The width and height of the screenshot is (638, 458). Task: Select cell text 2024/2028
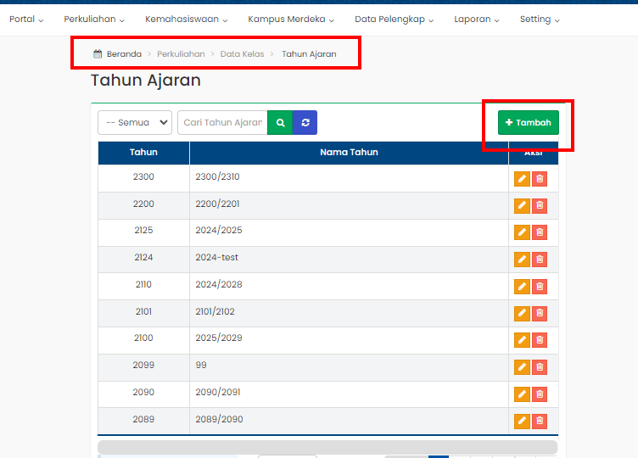tap(219, 284)
